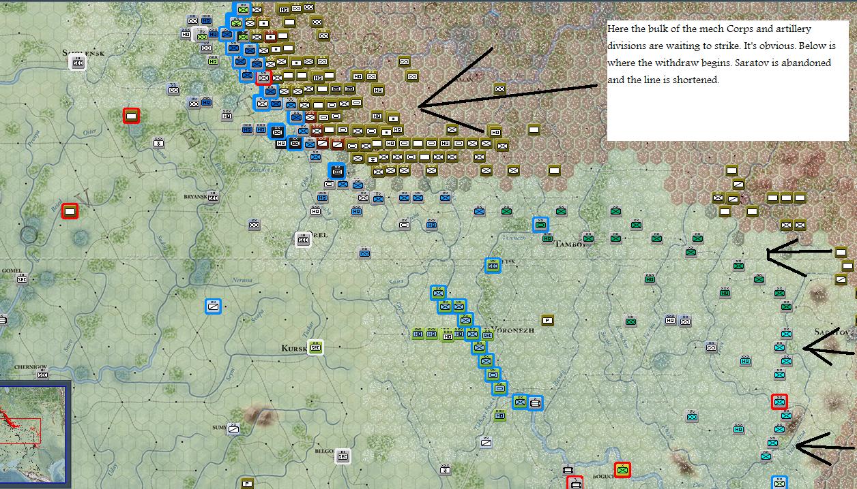This screenshot has height=489, width=857.
Task: Select the red-bordered infantry unit in the front line
Action: [x=263, y=78]
